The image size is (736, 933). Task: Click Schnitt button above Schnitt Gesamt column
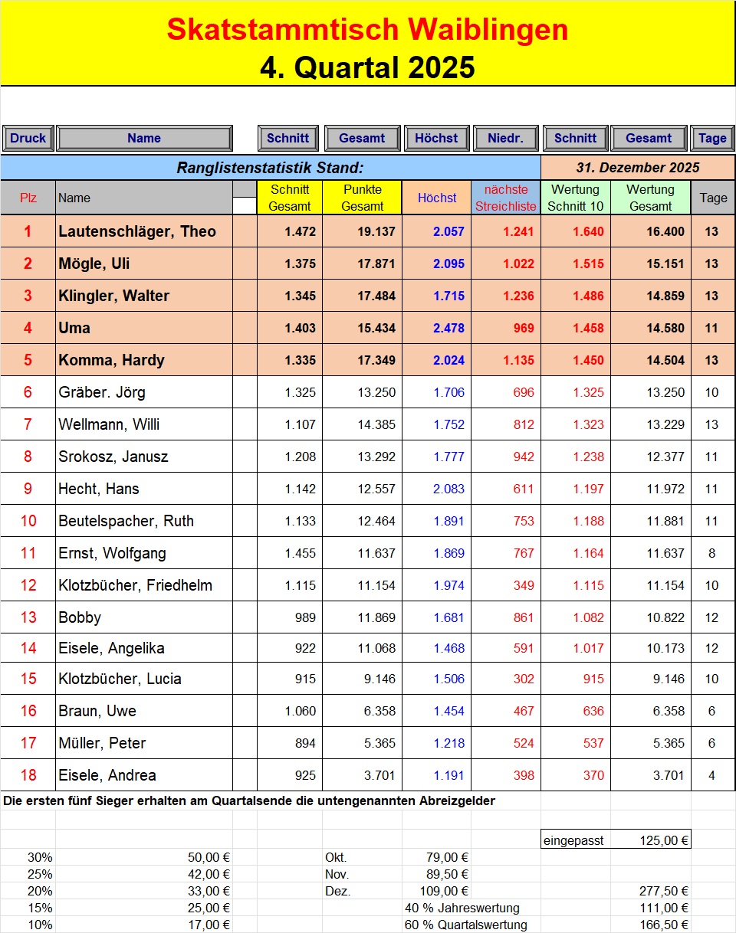288,139
